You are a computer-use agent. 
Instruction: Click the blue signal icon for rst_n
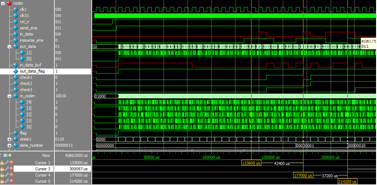[15, 22]
